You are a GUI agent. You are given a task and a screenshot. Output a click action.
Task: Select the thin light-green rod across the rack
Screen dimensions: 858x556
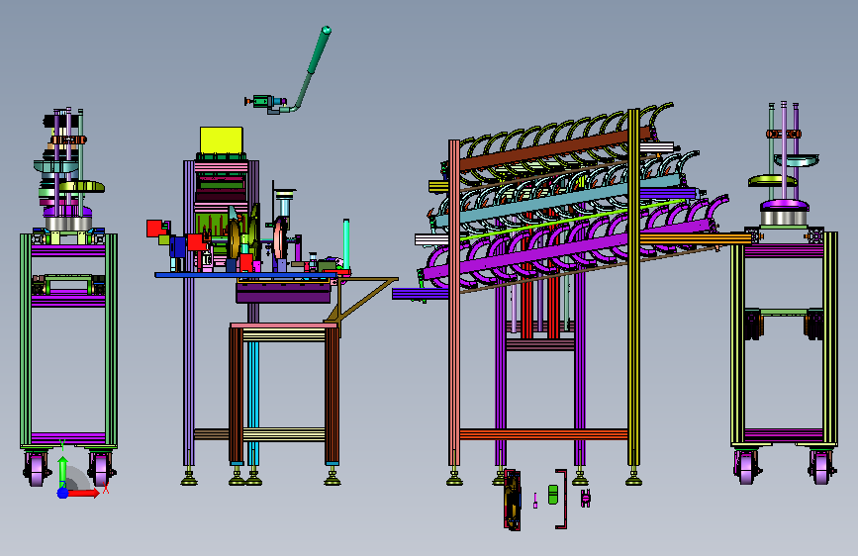(570, 221)
